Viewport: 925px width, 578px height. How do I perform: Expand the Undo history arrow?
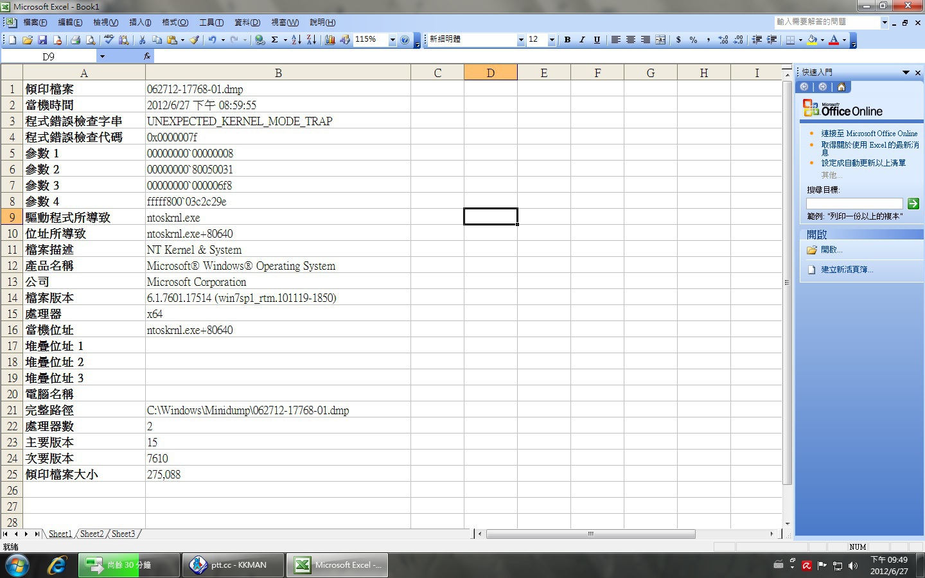pyautogui.click(x=223, y=40)
